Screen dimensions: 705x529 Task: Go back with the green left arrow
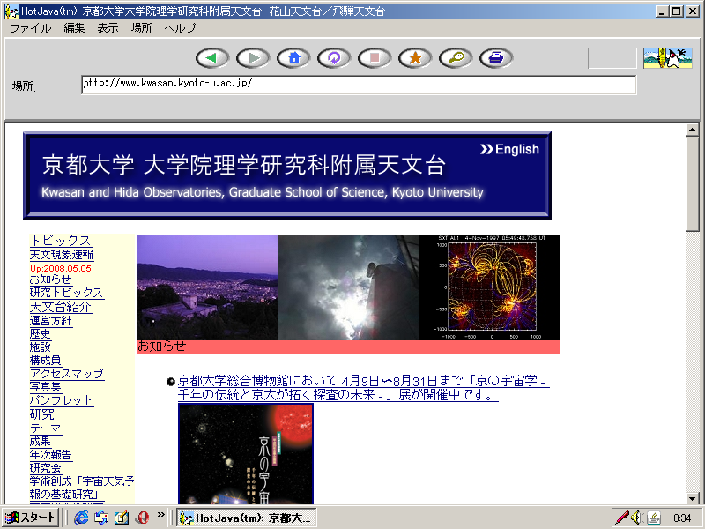pos(212,58)
